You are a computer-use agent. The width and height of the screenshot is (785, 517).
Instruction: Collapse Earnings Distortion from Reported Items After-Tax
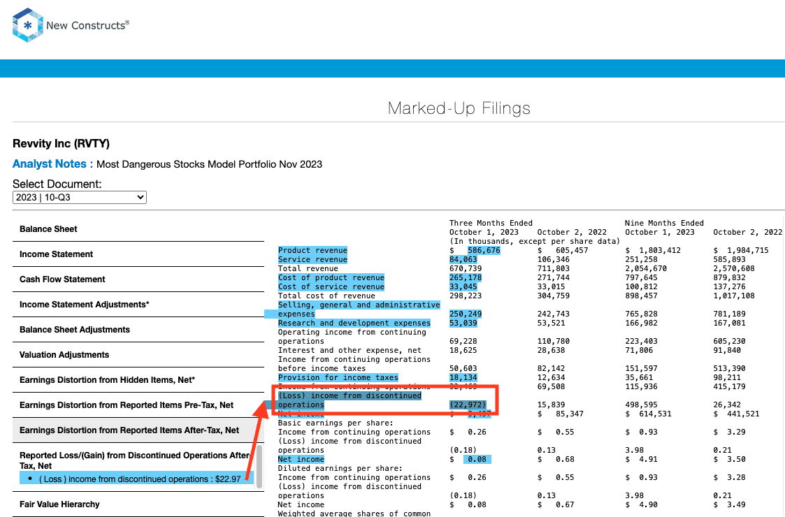point(138,430)
